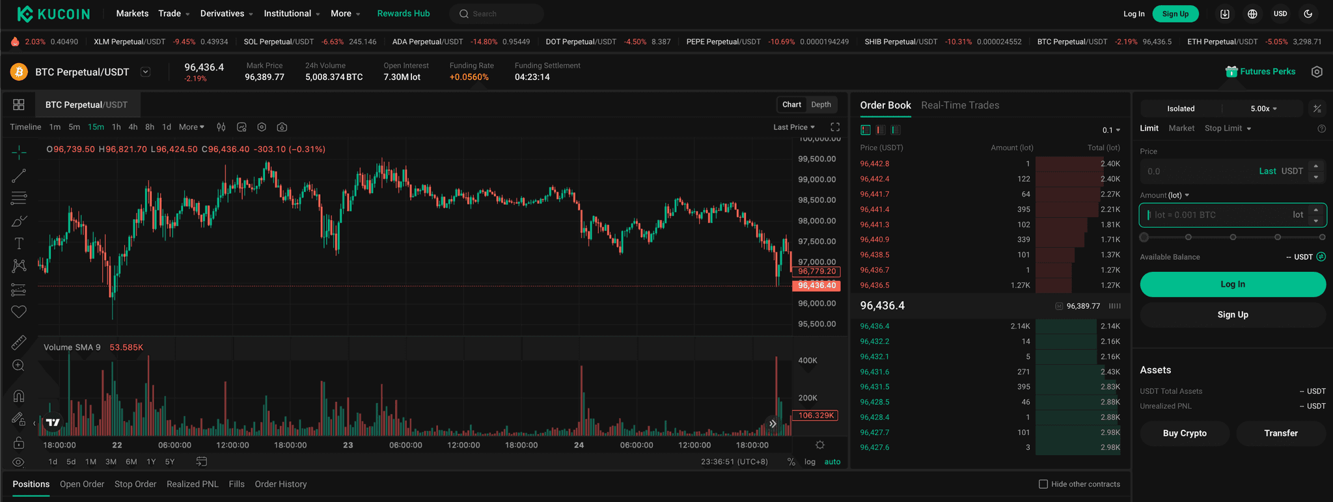Open the language globe selector
Image resolution: width=1333 pixels, height=502 pixels.
click(x=1252, y=14)
